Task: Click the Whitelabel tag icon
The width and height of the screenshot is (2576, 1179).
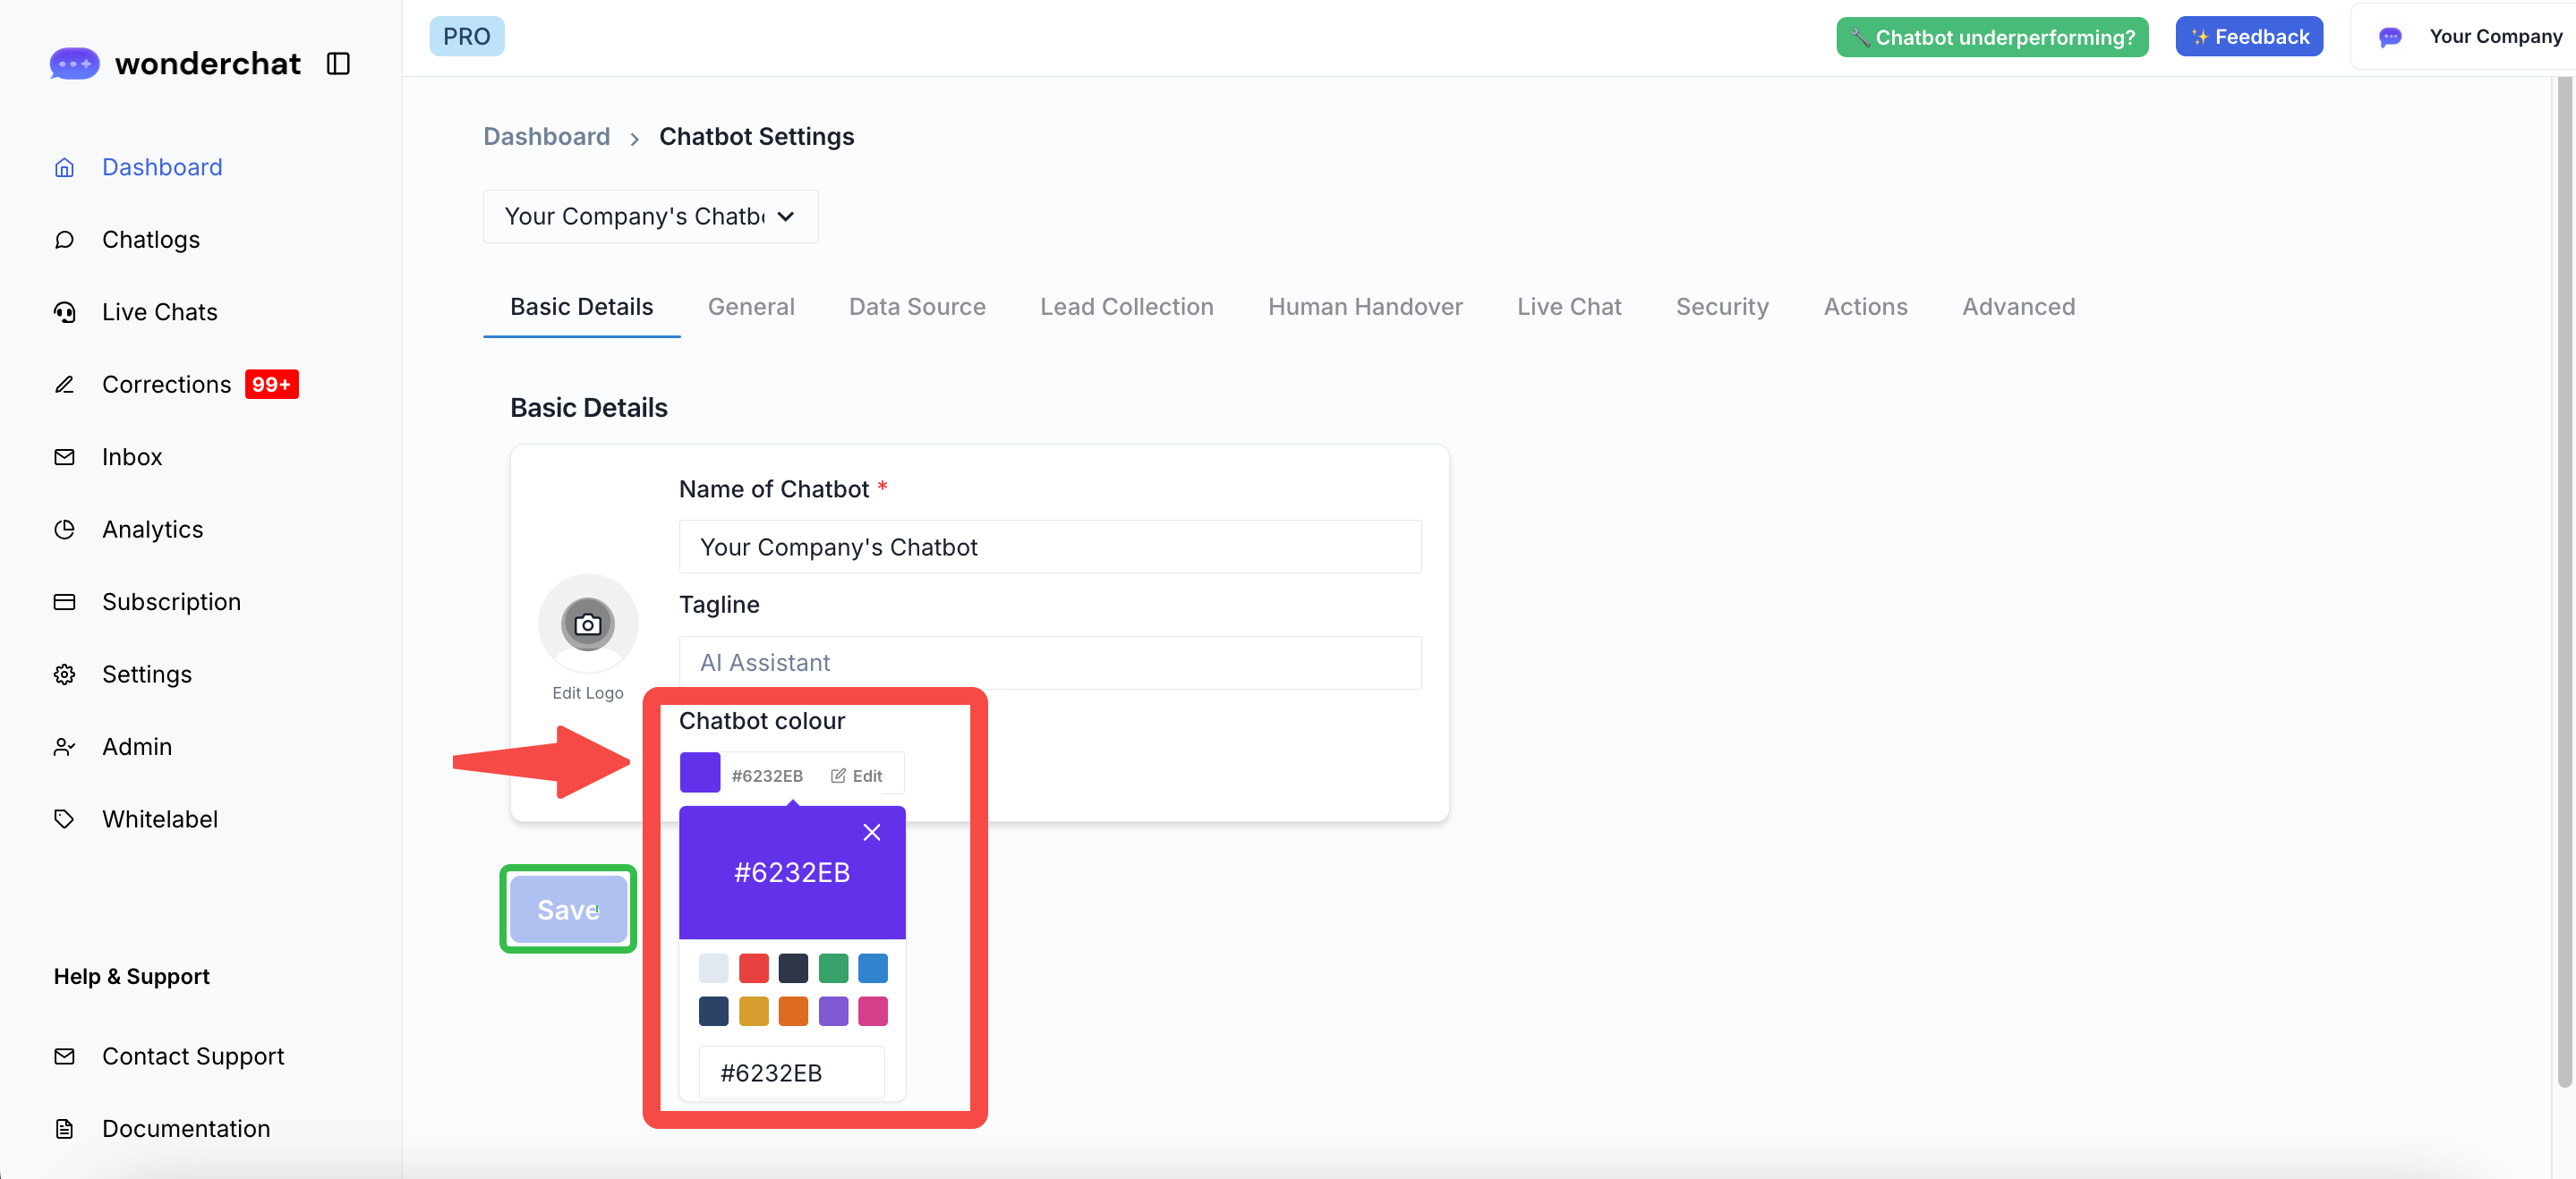Action: 65,819
